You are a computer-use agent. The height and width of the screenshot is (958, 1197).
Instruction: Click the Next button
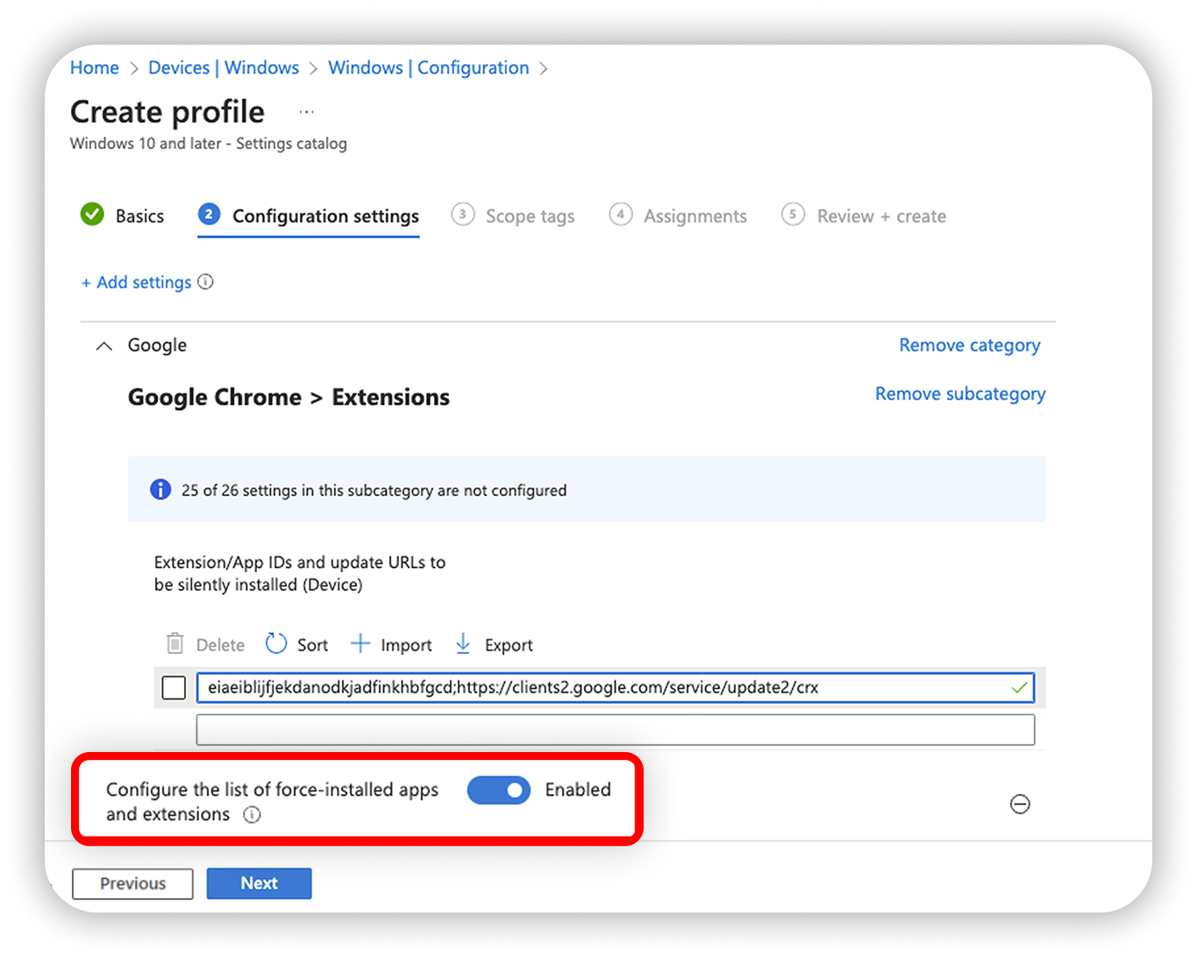coord(259,883)
